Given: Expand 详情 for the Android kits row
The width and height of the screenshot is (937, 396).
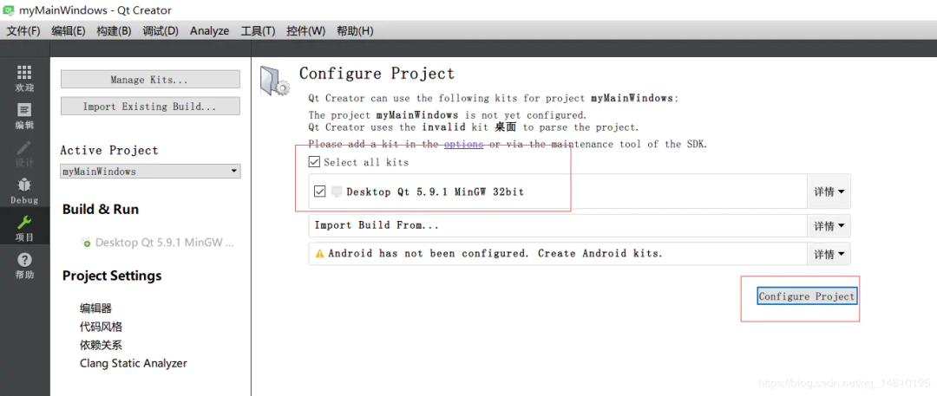Looking at the screenshot, I should [829, 255].
